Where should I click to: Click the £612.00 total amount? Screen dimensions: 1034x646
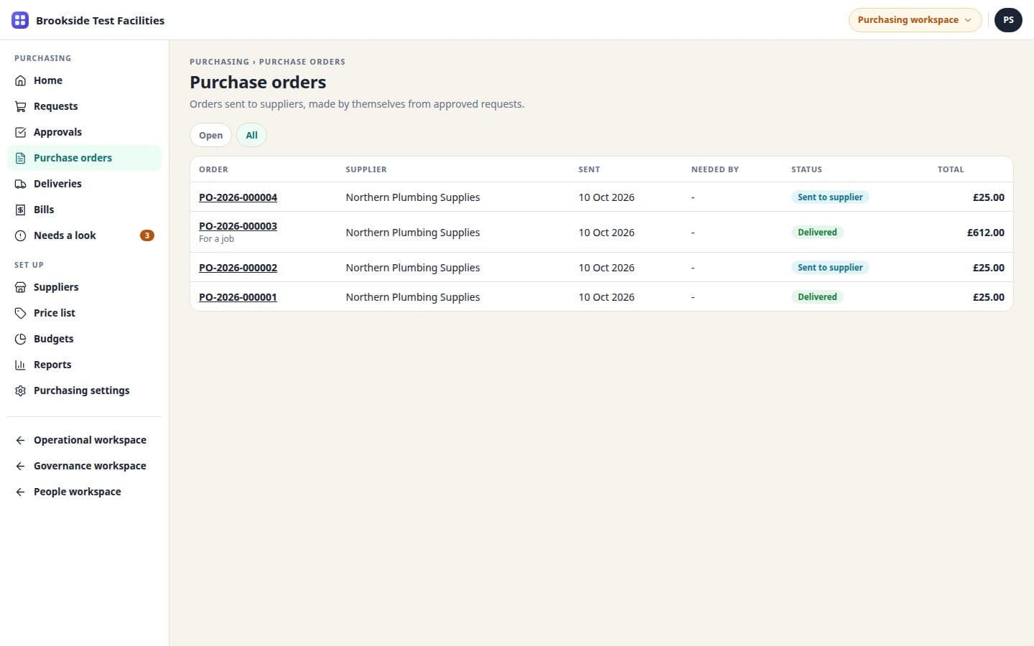[x=985, y=233]
